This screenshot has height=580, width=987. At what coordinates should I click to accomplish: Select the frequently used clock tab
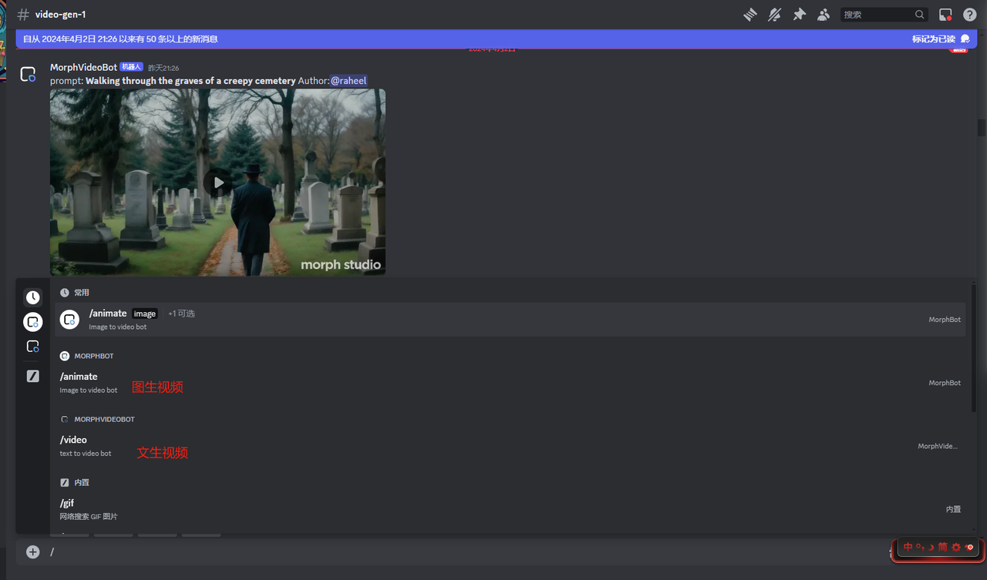[x=32, y=297]
